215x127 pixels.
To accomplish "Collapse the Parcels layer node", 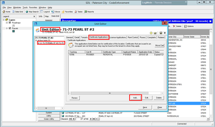I will [7, 28].
